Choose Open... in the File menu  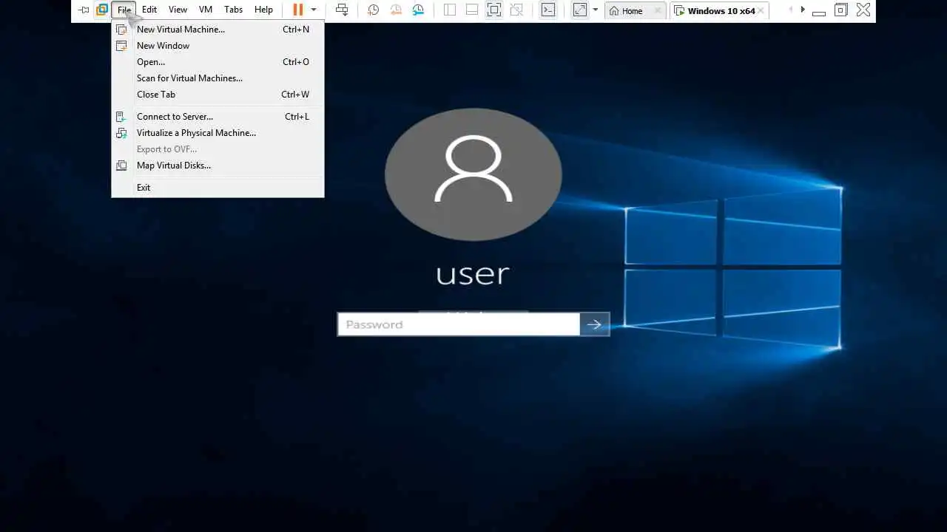(x=218, y=62)
